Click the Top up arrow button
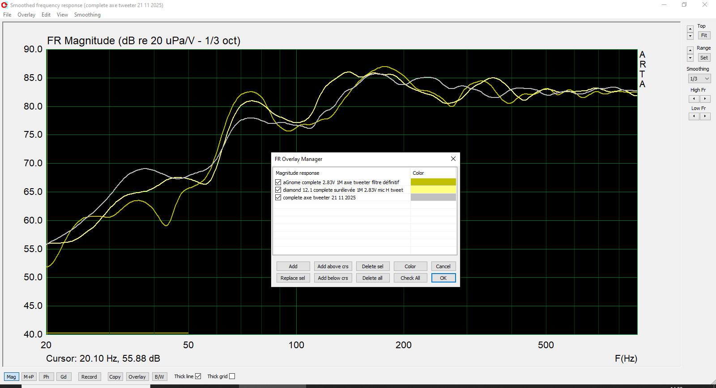 690,29
